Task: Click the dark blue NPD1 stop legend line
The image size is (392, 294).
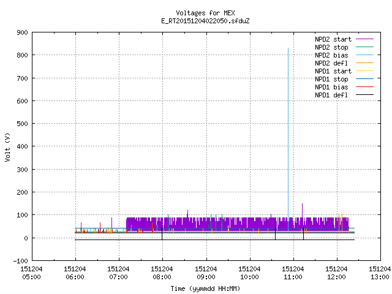Action: [364, 79]
